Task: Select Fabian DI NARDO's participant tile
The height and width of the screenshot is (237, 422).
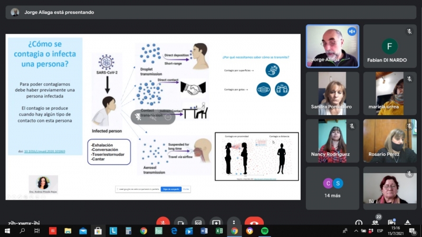Action: coord(390,46)
